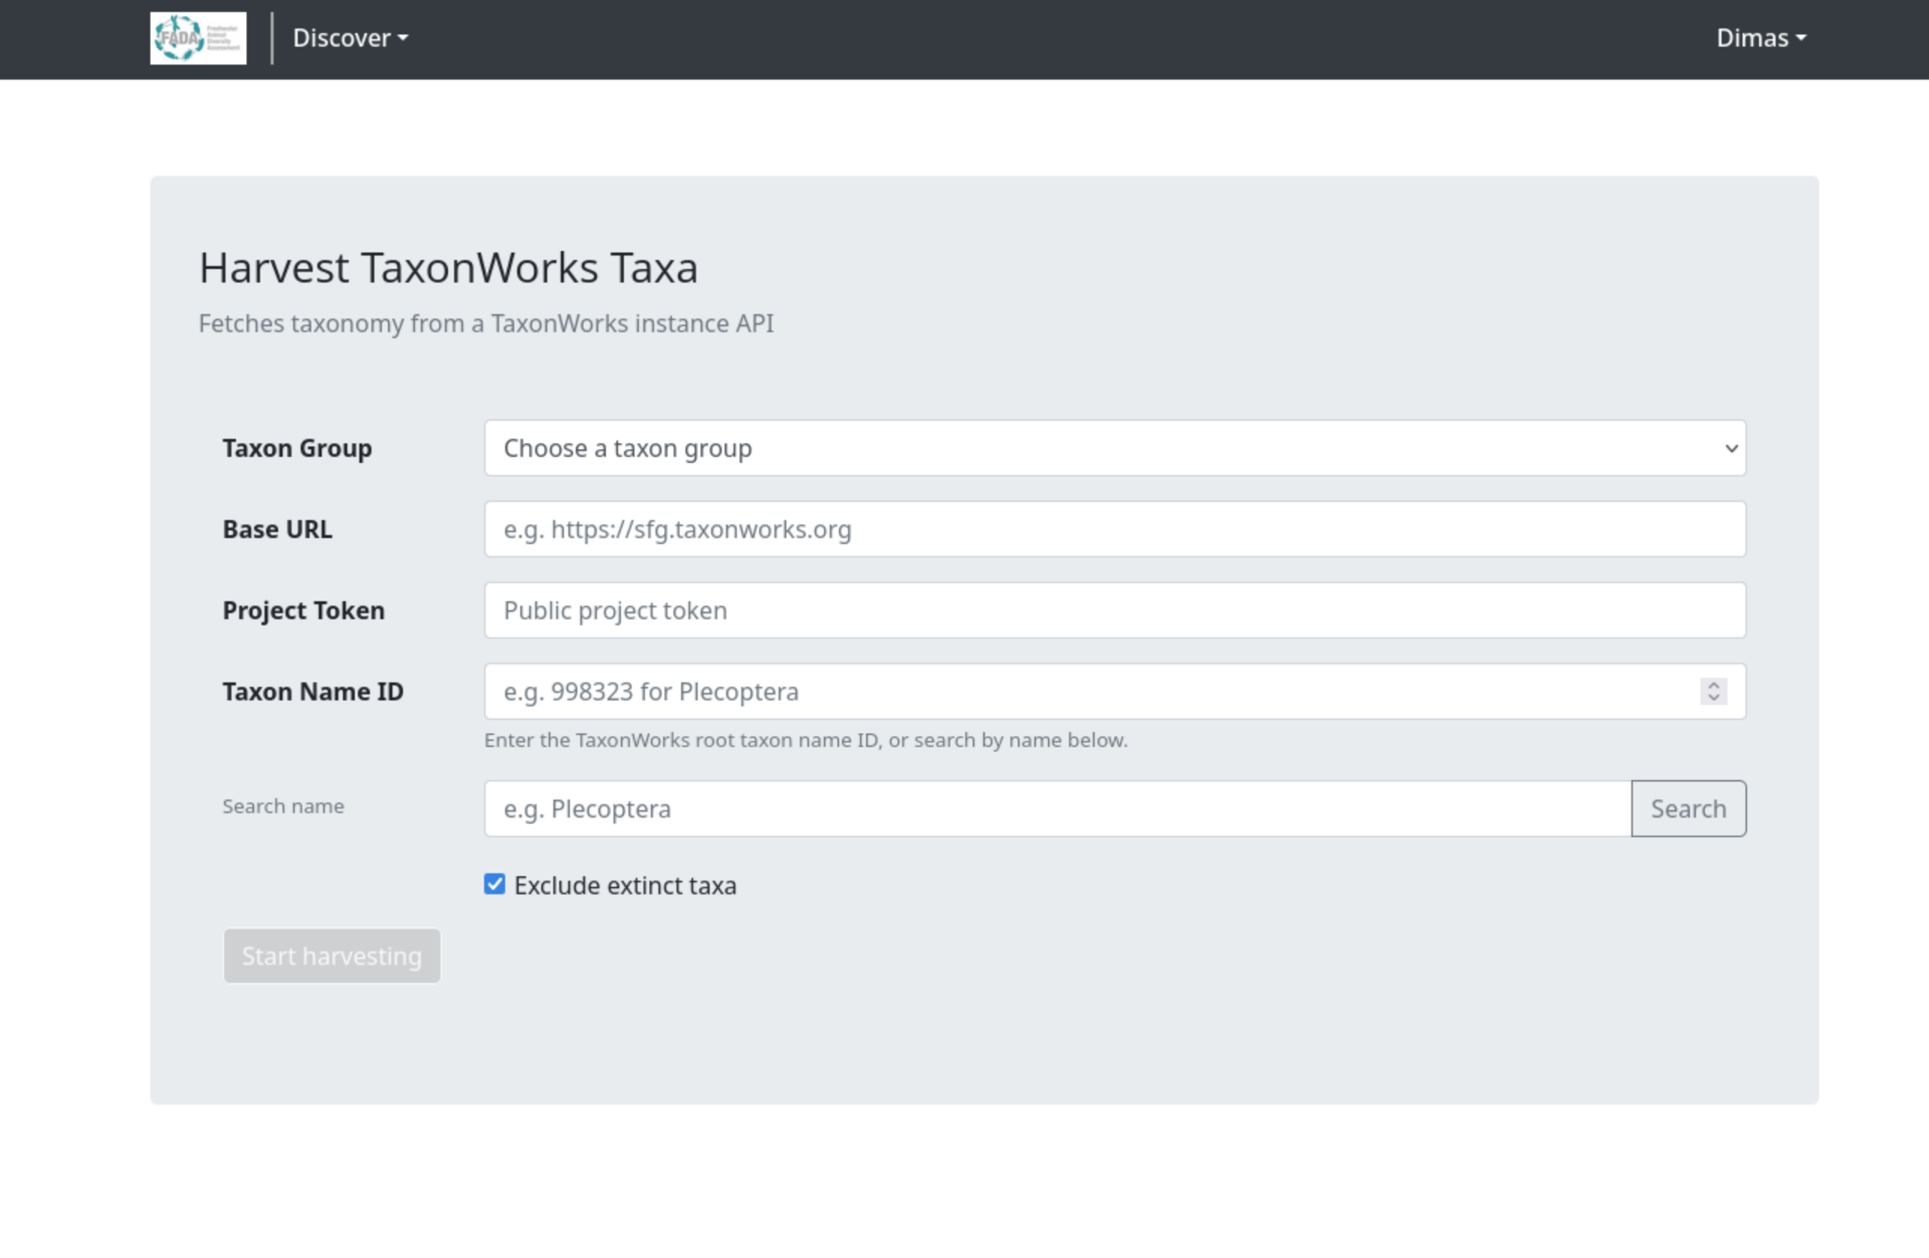Uncheck the Exclude extinct taxa checkbox

point(495,884)
